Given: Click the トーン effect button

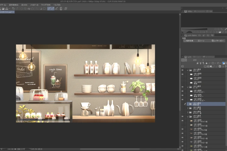Looking at the screenshot, I should point(201,41).
